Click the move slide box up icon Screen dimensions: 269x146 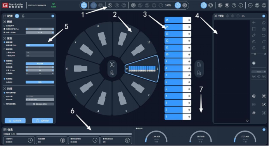[x=199, y=65]
